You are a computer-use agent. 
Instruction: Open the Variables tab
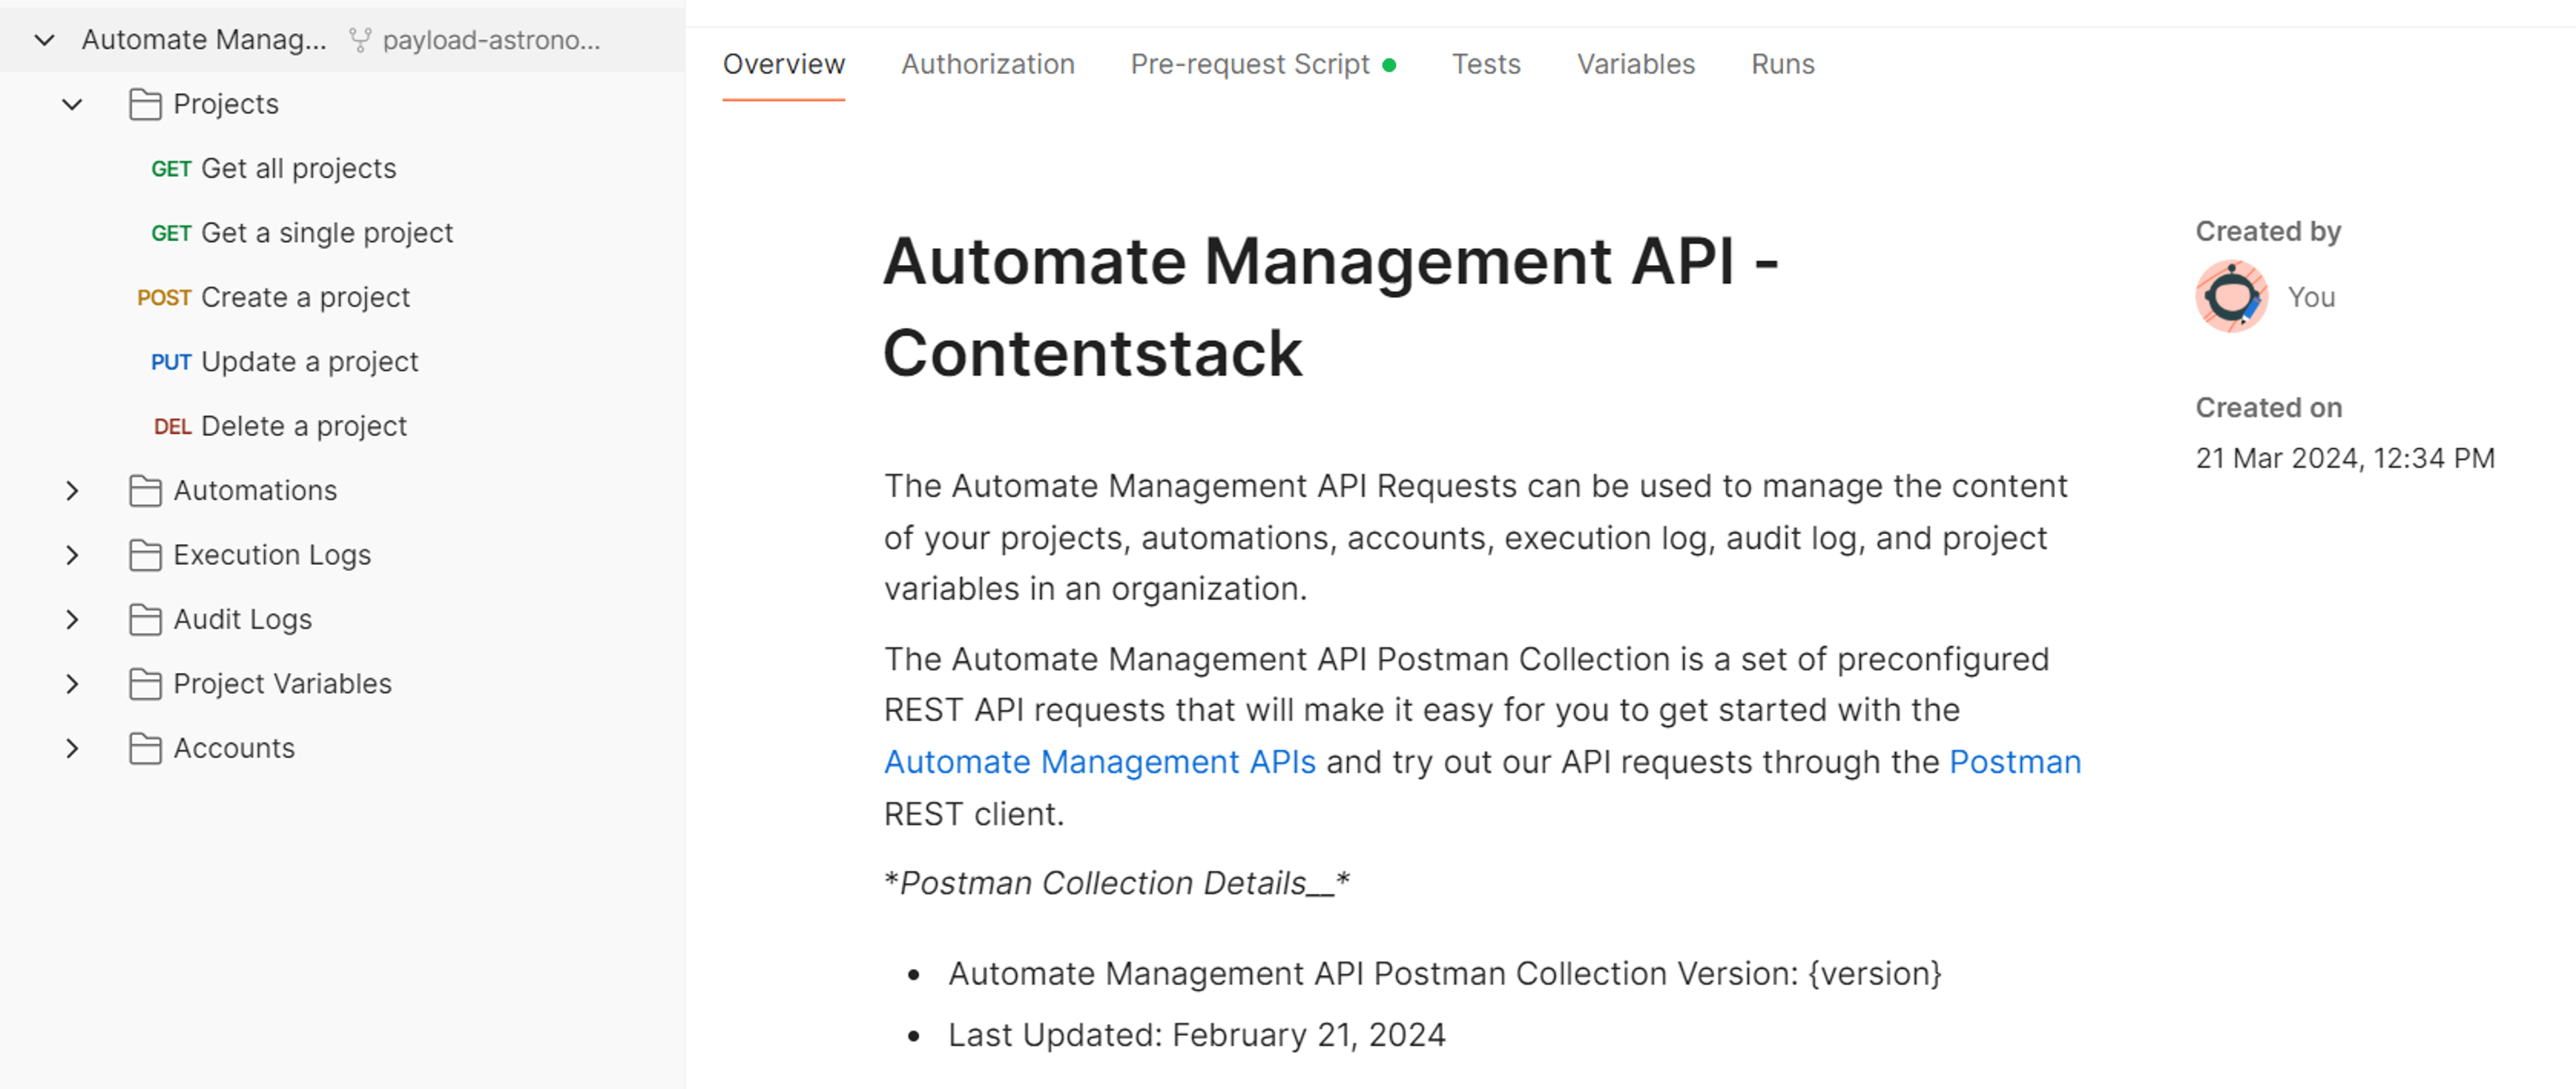click(x=1636, y=64)
